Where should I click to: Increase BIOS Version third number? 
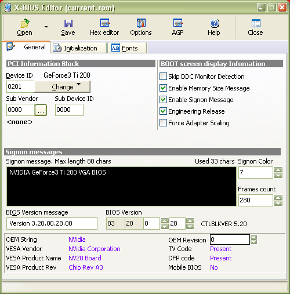click(165, 221)
